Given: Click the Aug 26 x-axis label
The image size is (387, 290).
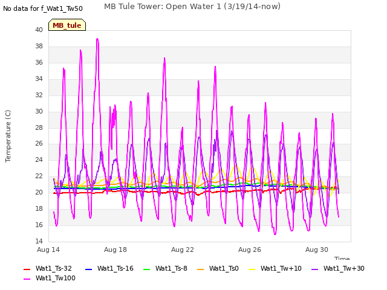Looking at the screenshot, I should 250,250.
